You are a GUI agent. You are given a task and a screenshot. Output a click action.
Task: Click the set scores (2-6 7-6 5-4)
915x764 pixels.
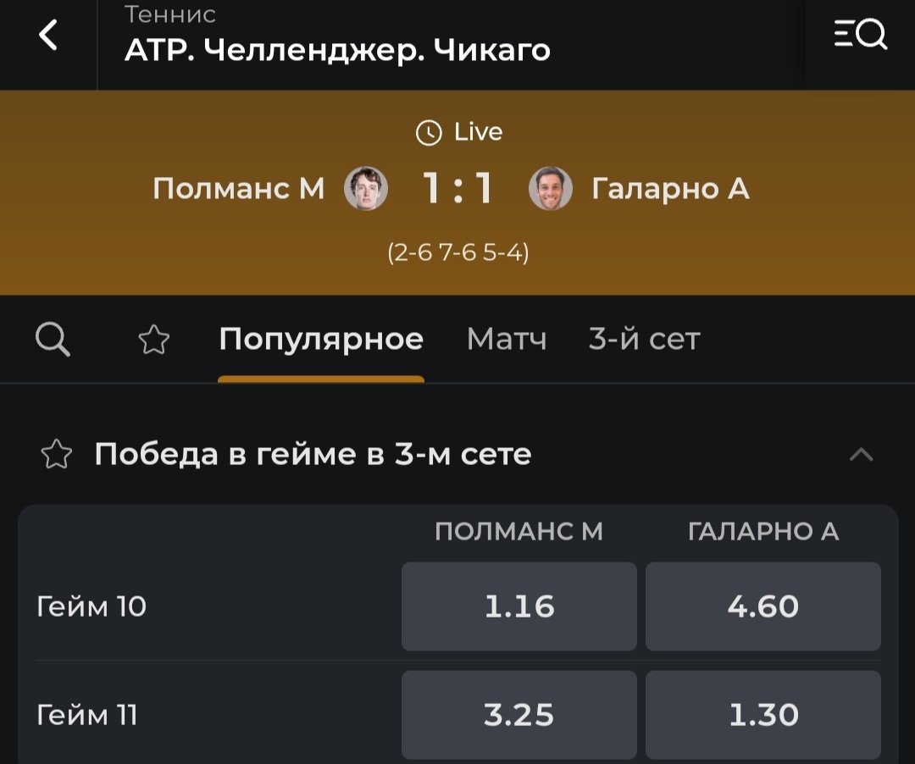pos(458,253)
